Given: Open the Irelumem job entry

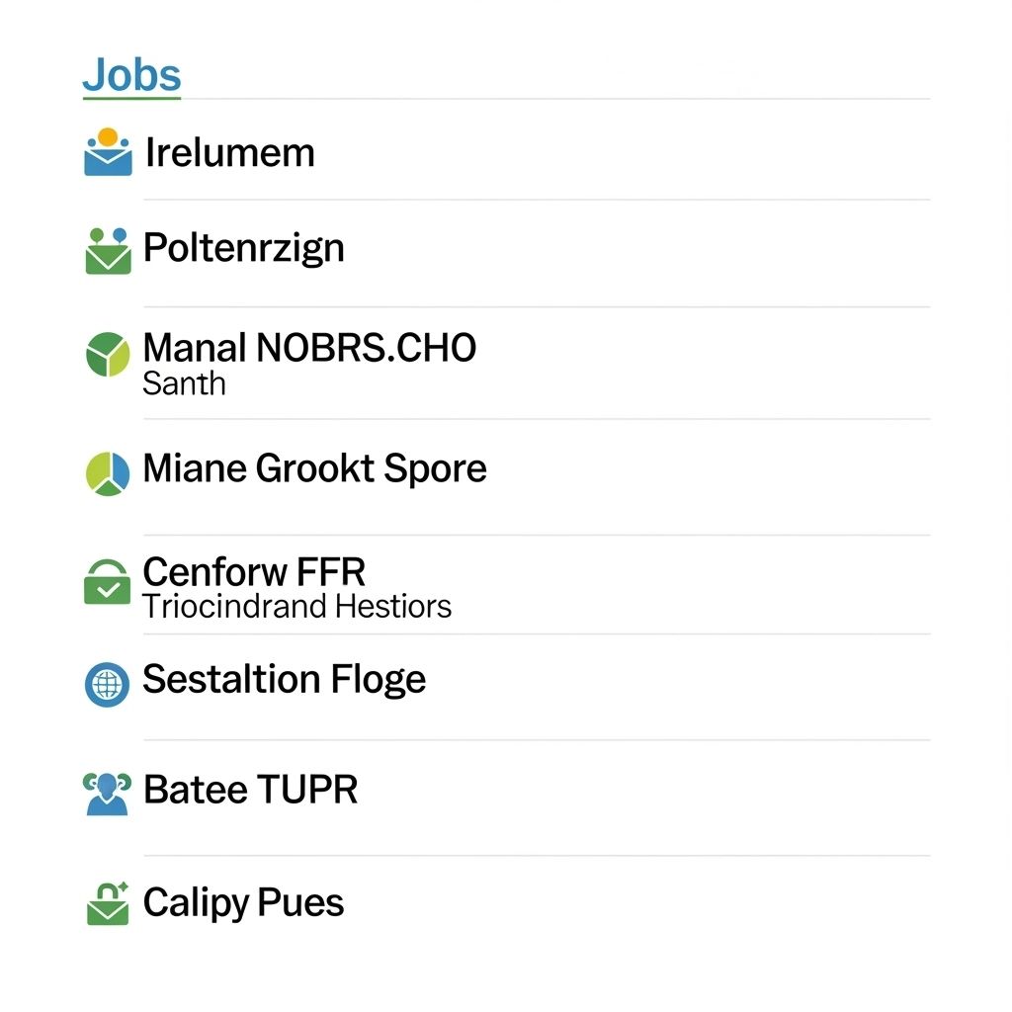Looking at the screenshot, I should [229, 153].
